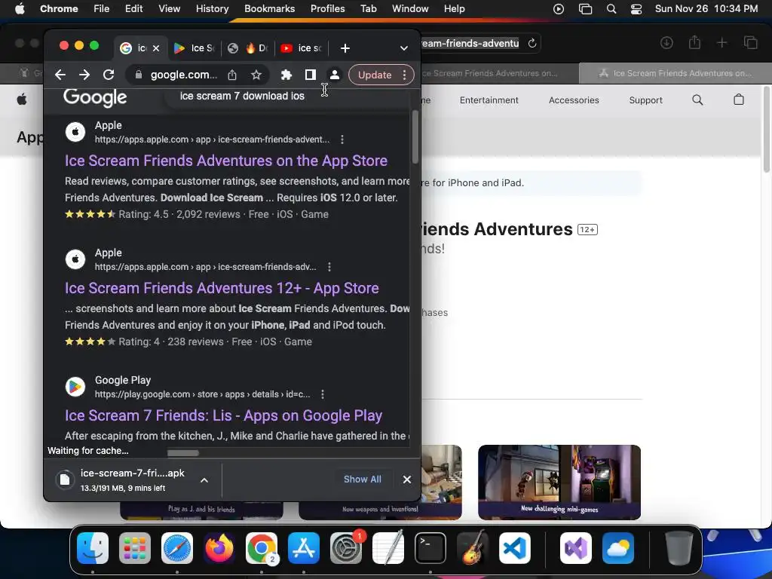This screenshot has width=772, height=579.
Task: Bookmark this page with the star icon
Action: tap(256, 75)
